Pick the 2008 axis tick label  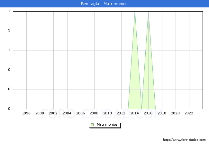(94, 113)
